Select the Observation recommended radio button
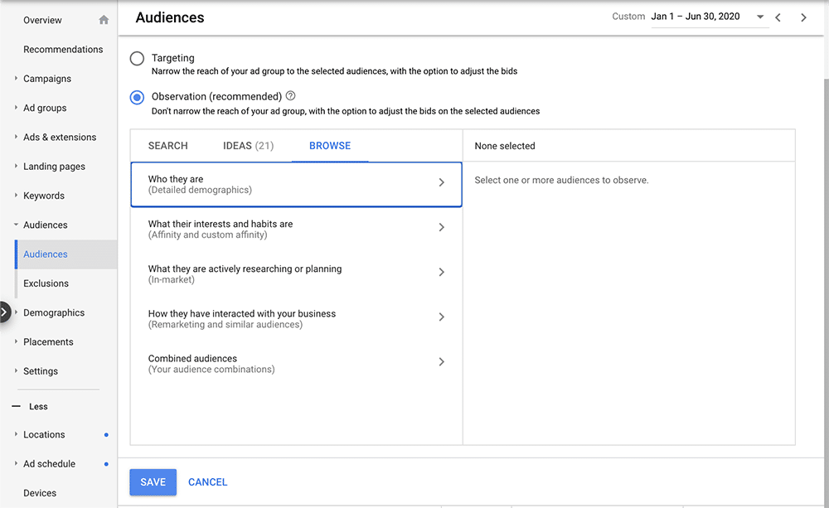829x508 pixels. coord(136,97)
